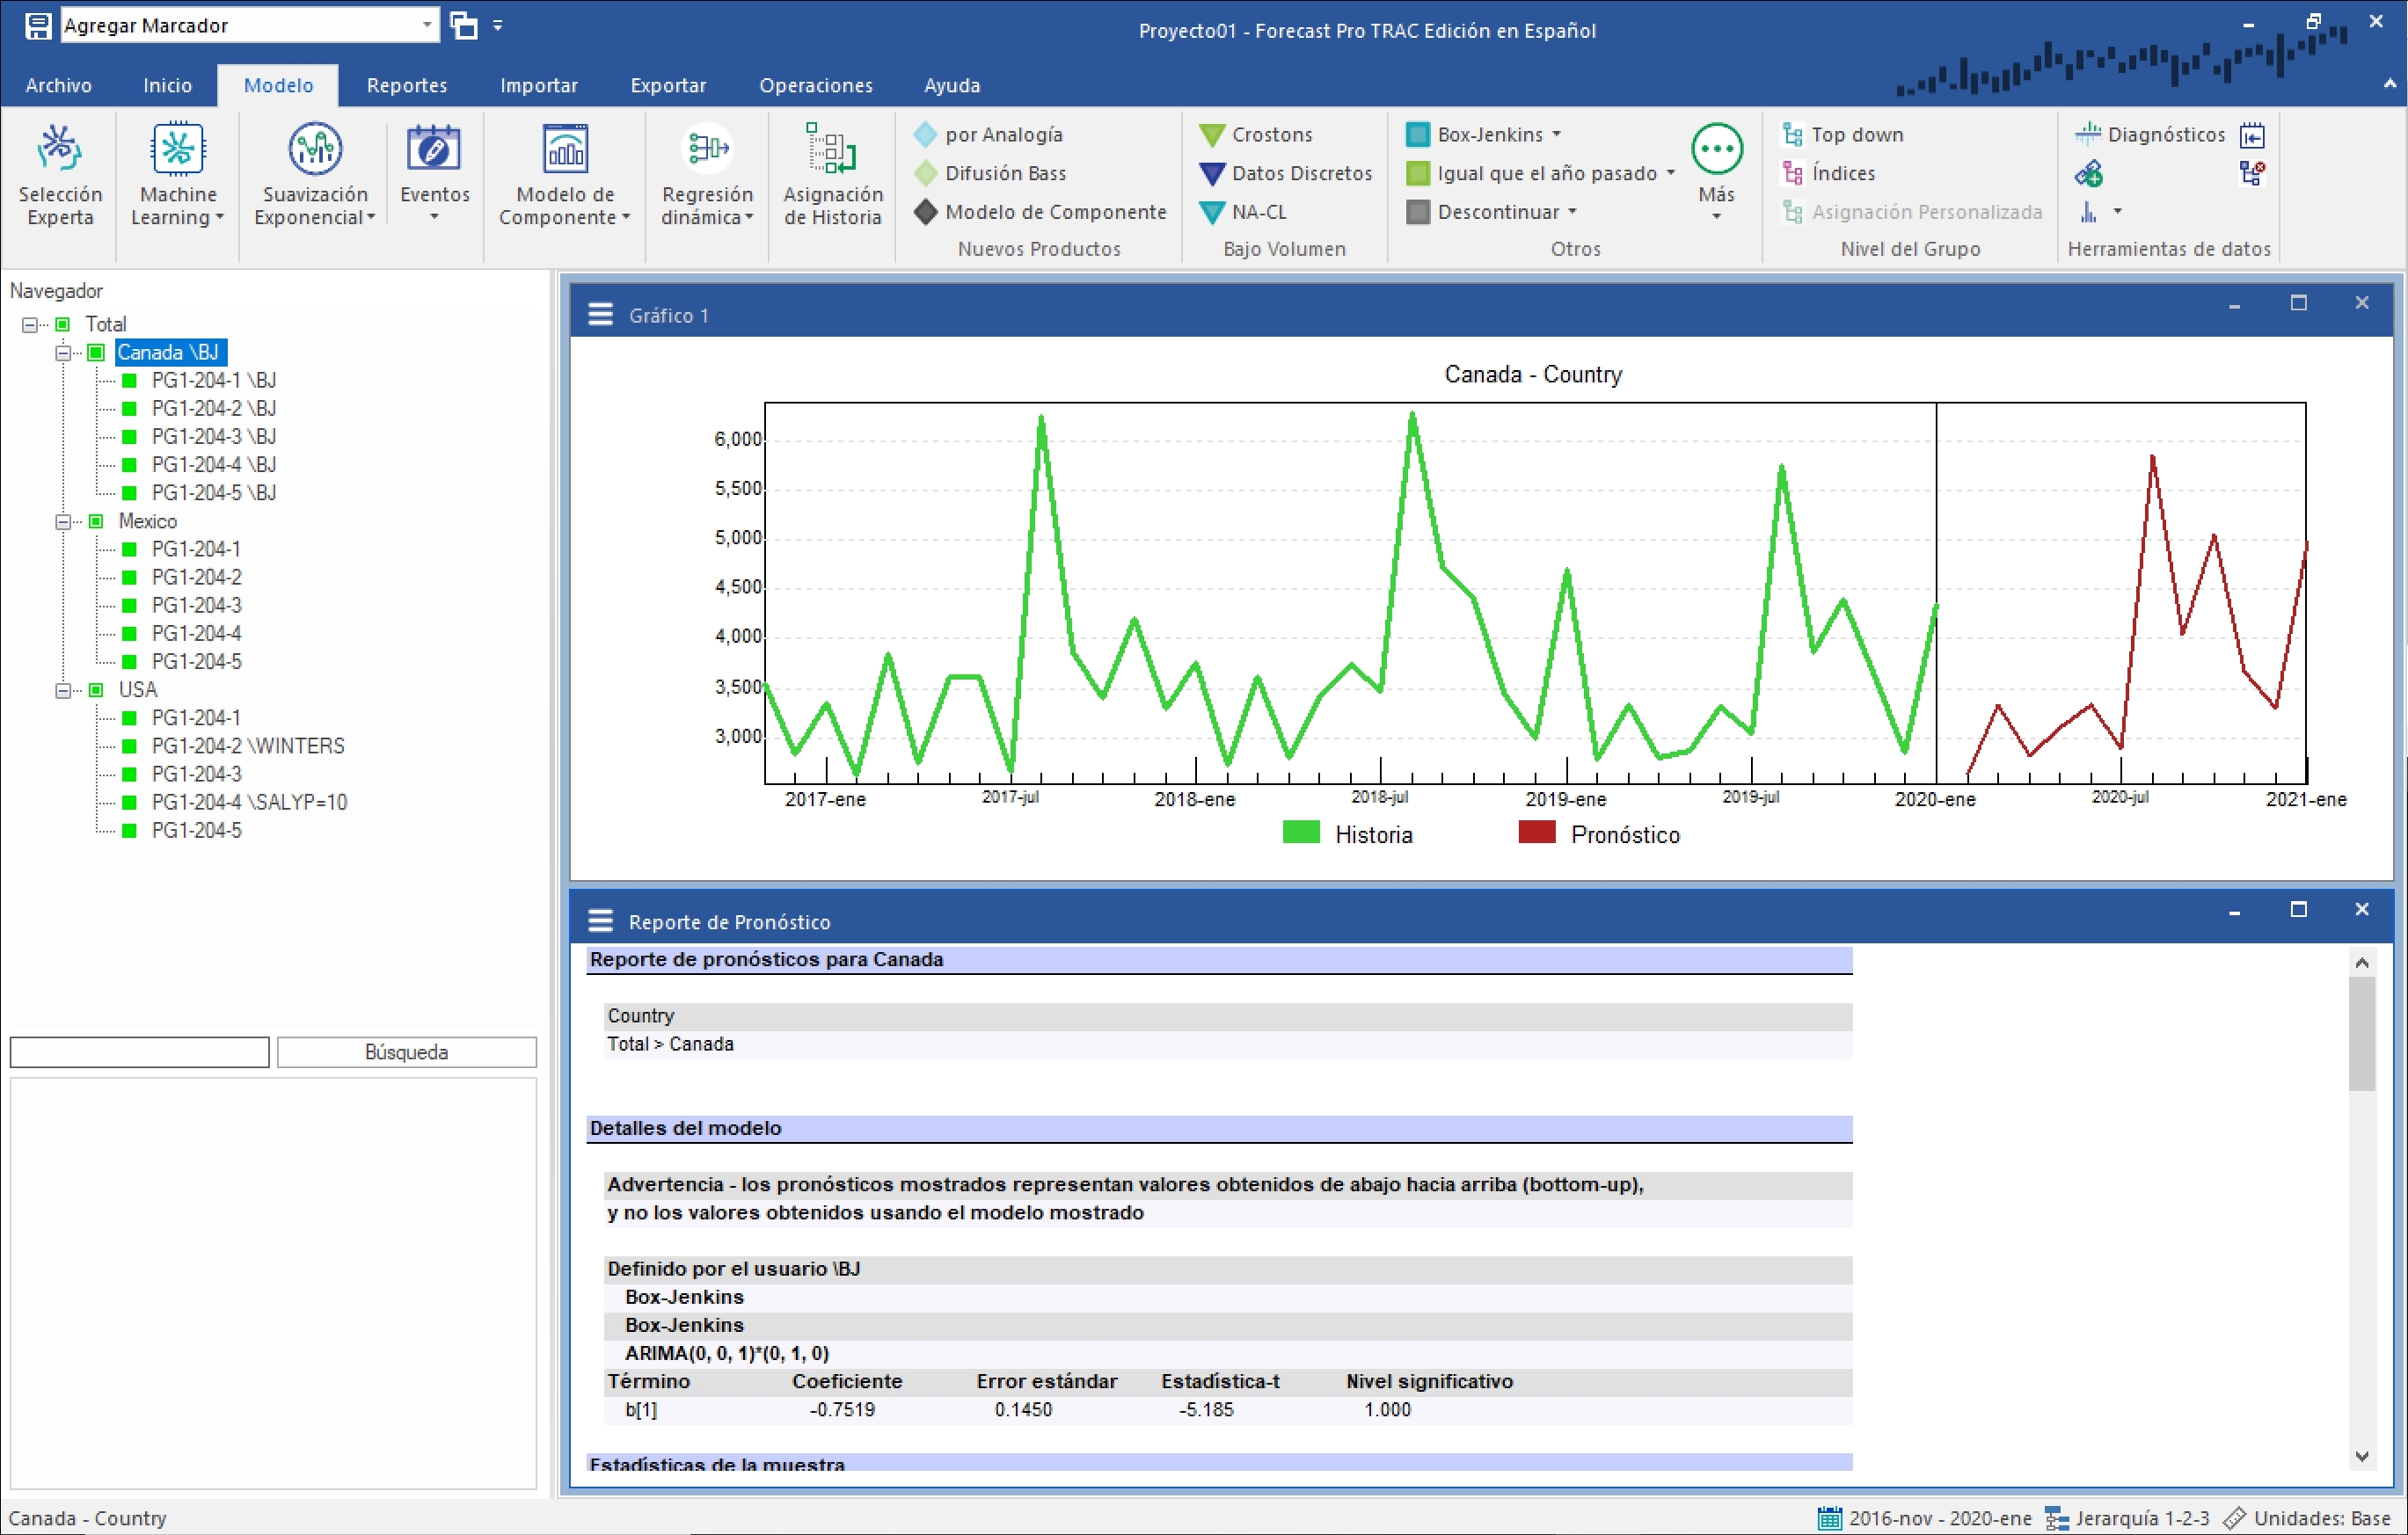
Task: Click the Suavización Exponencial icon
Action: click(314, 149)
